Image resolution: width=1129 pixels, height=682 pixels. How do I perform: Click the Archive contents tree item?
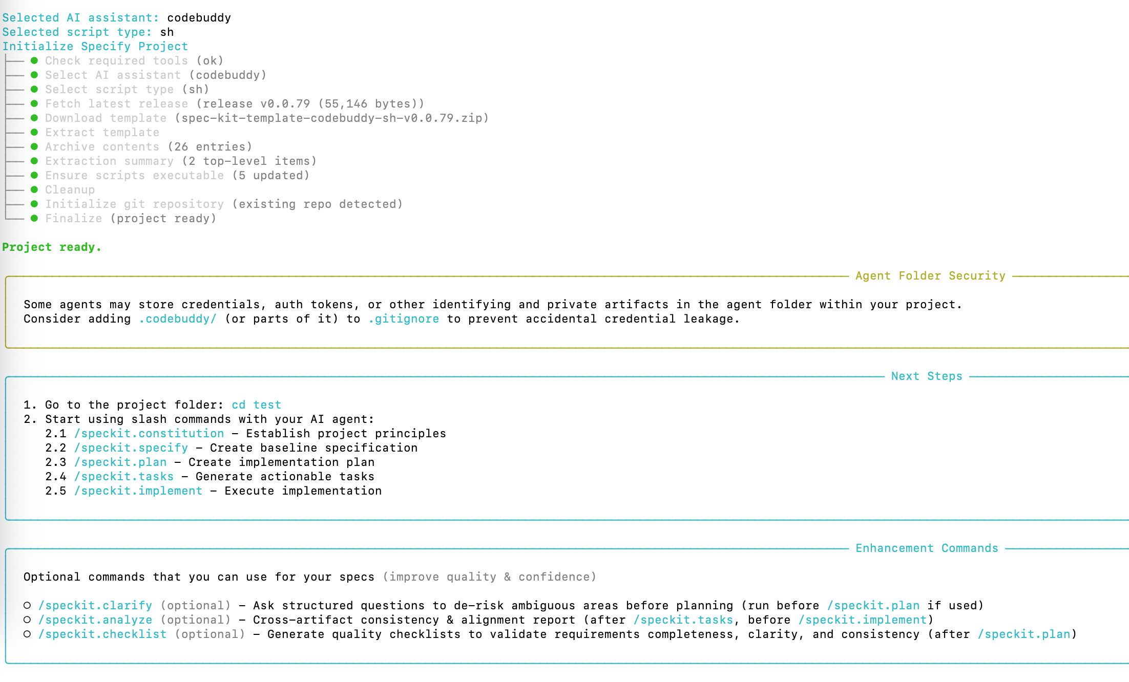tap(102, 147)
